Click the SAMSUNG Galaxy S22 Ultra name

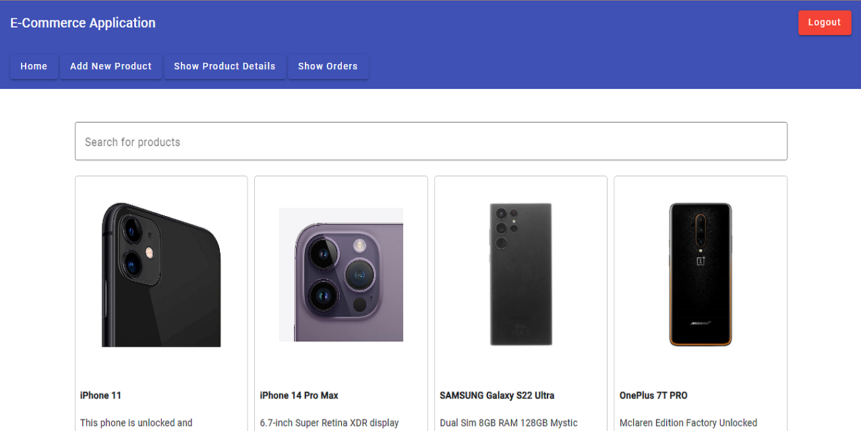496,395
